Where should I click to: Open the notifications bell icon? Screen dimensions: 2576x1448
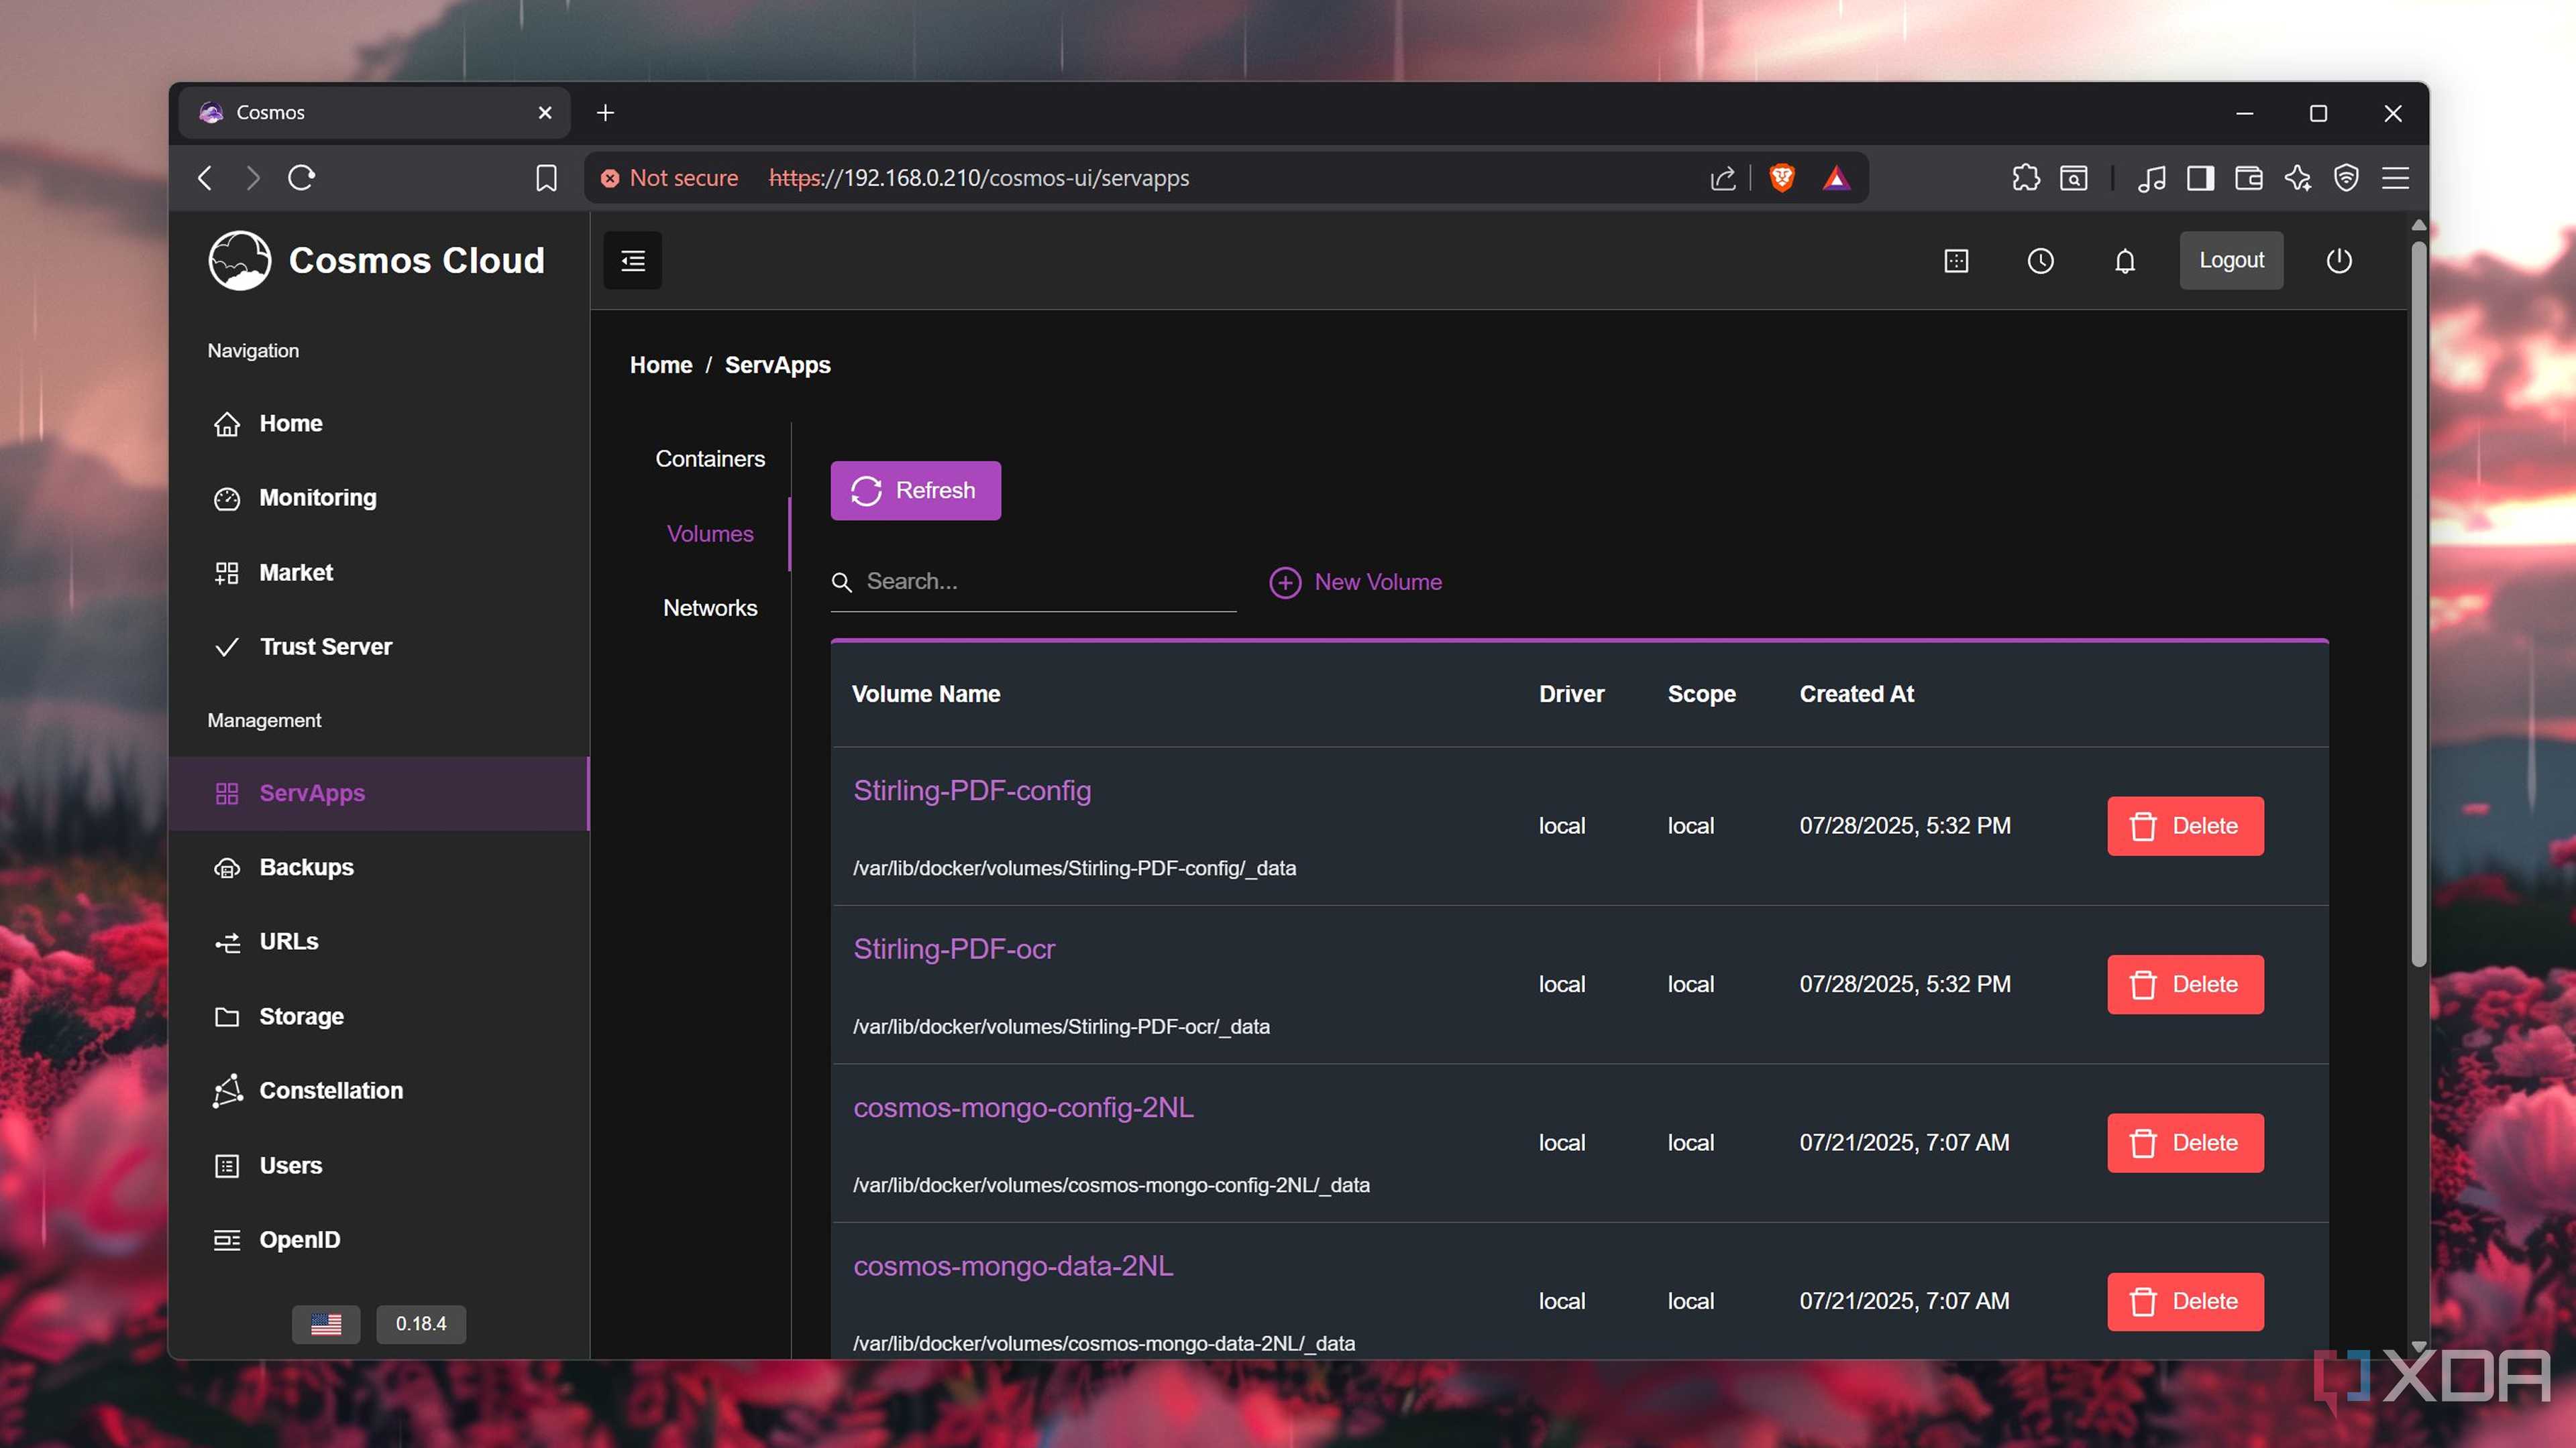2124,261
